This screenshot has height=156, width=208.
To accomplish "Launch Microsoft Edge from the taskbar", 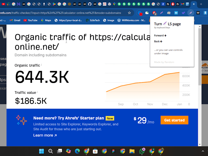I will click(x=77, y=151).
